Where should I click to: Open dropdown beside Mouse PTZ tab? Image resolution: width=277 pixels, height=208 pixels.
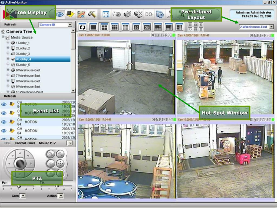pos(70,143)
